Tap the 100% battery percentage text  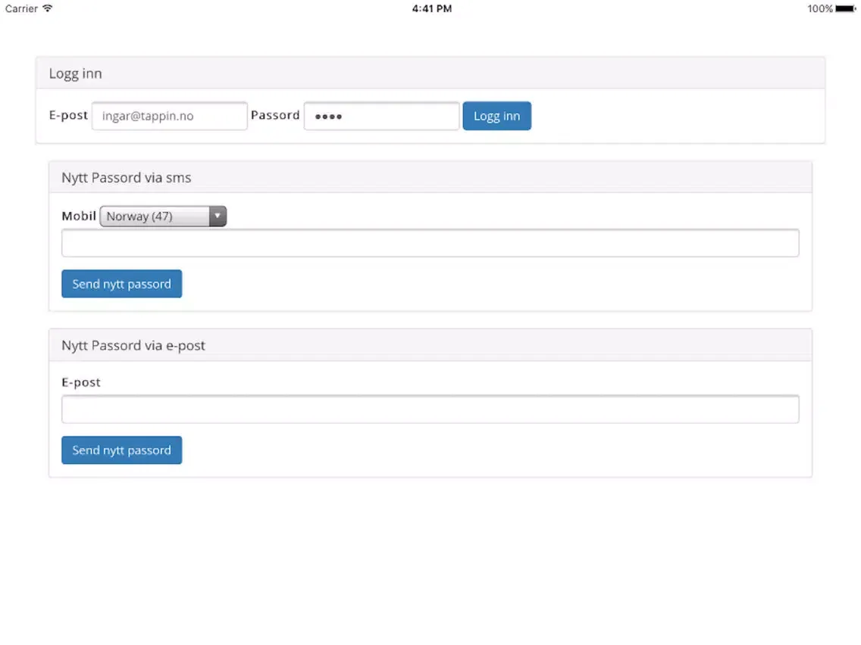[x=820, y=8]
